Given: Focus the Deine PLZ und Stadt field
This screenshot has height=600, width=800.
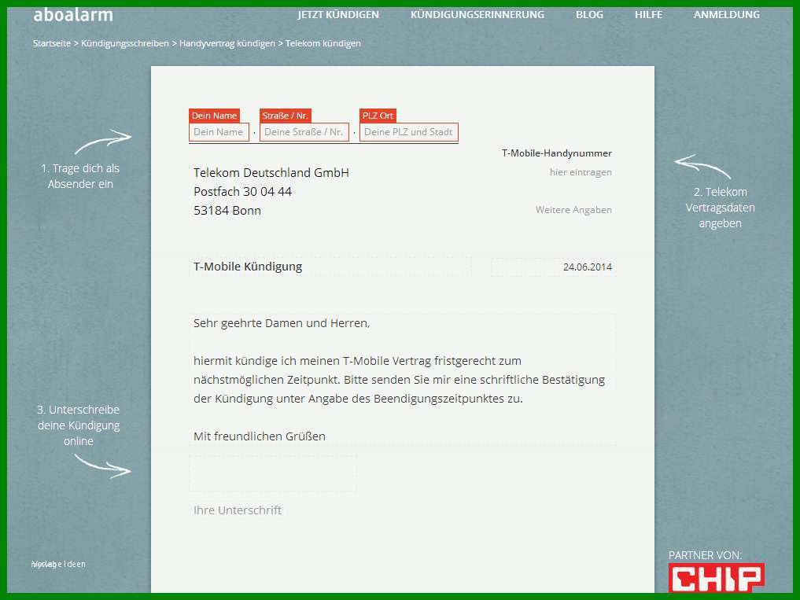Looking at the screenshot, I should click(409, 132).
